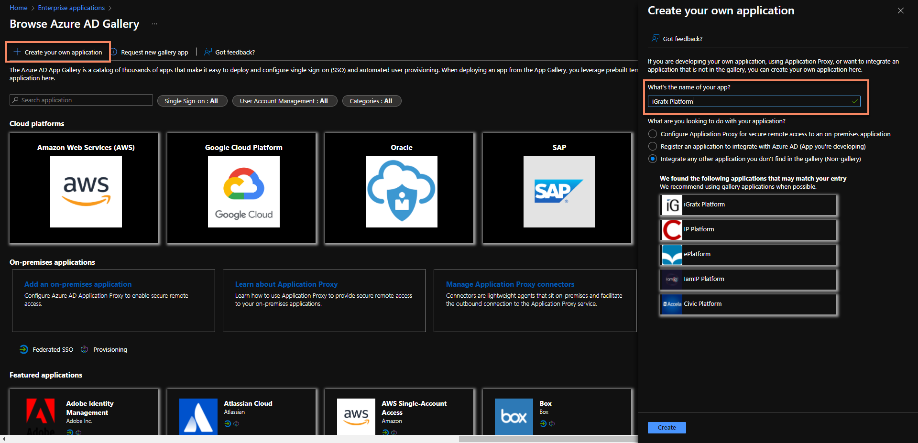Open the Single Sign-on filter dropdown
Screen dimensions: 918x443
192,101
